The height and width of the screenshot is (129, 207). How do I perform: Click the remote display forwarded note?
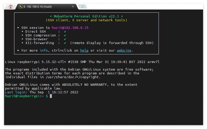112,43
